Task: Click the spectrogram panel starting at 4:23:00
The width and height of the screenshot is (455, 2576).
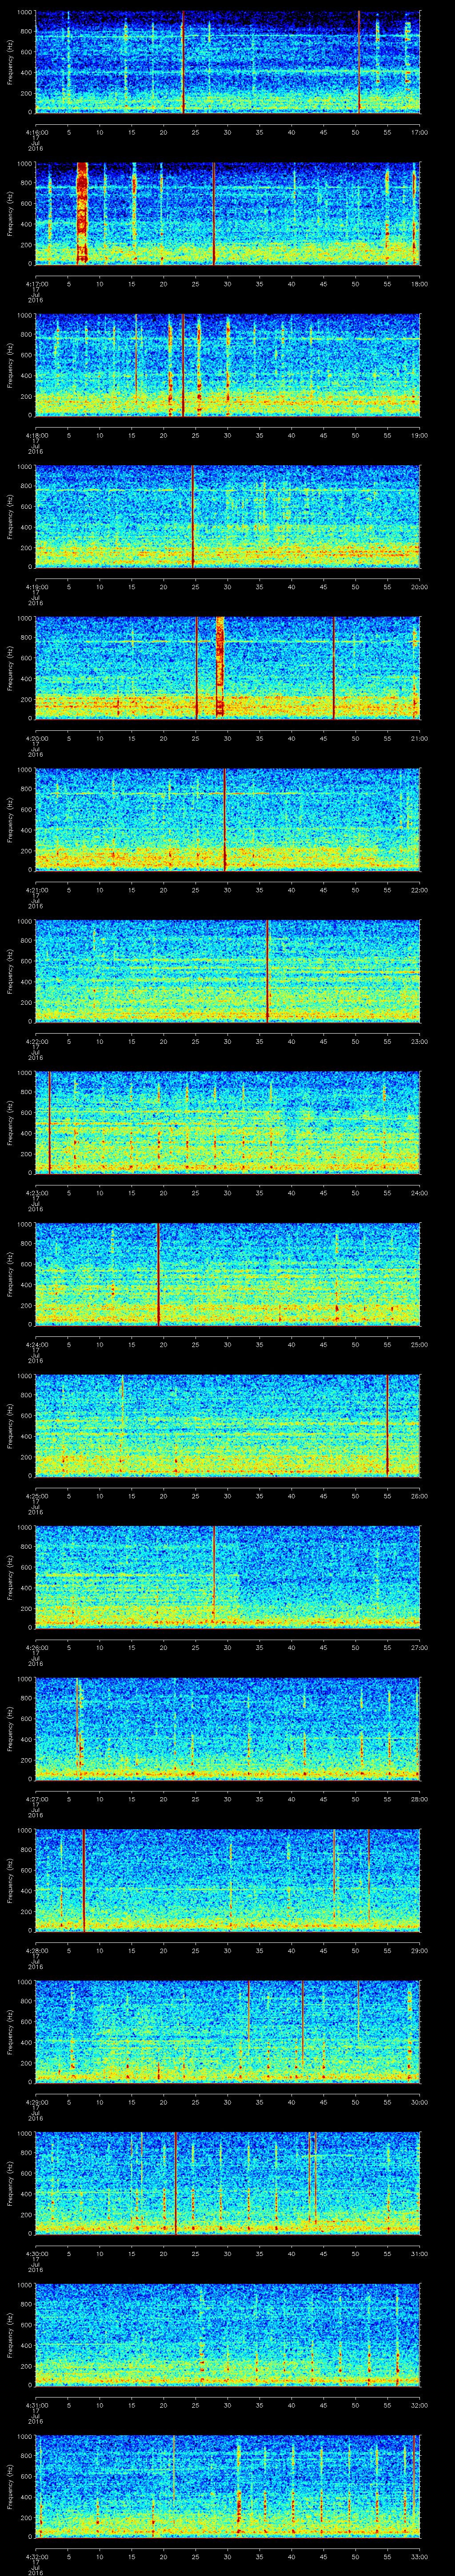Action: coord(227,1123)
